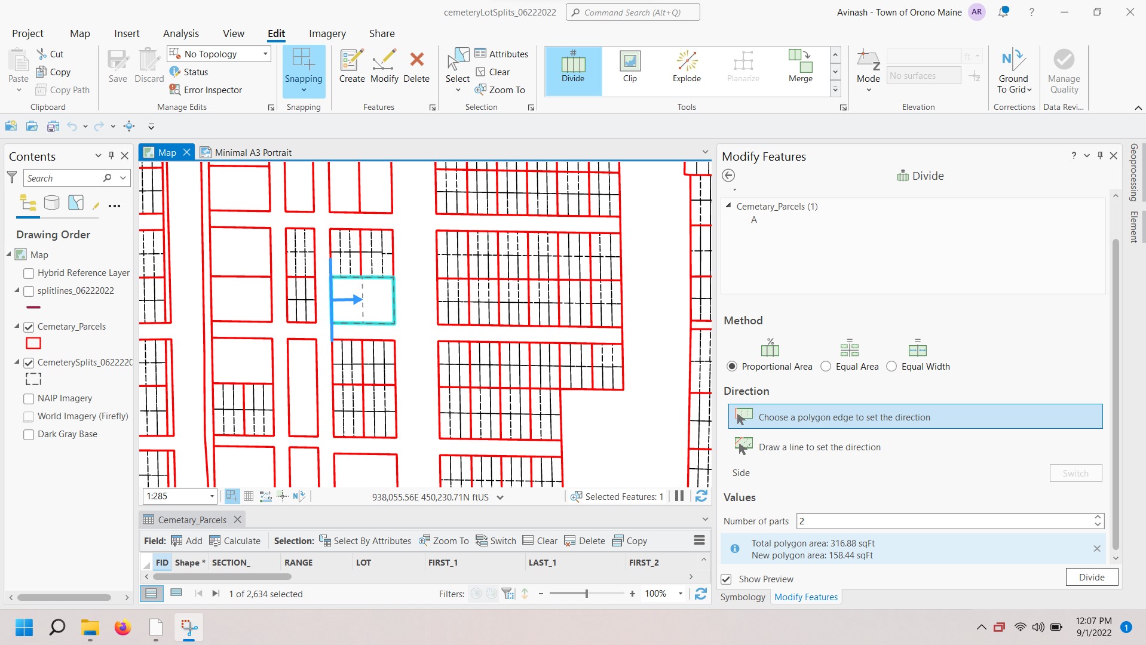Collapse the Cemetary_Parcels group in Divide pane
The height and width of the screenshot is (645, 1146).
728,206
